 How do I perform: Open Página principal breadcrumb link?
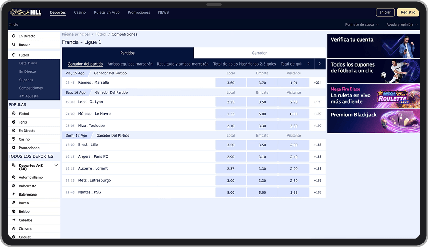click(76, 34)
